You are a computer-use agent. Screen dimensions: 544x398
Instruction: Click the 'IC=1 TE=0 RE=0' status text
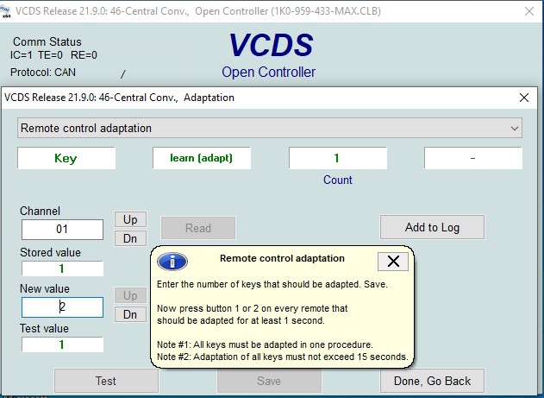tap(53, 55)
